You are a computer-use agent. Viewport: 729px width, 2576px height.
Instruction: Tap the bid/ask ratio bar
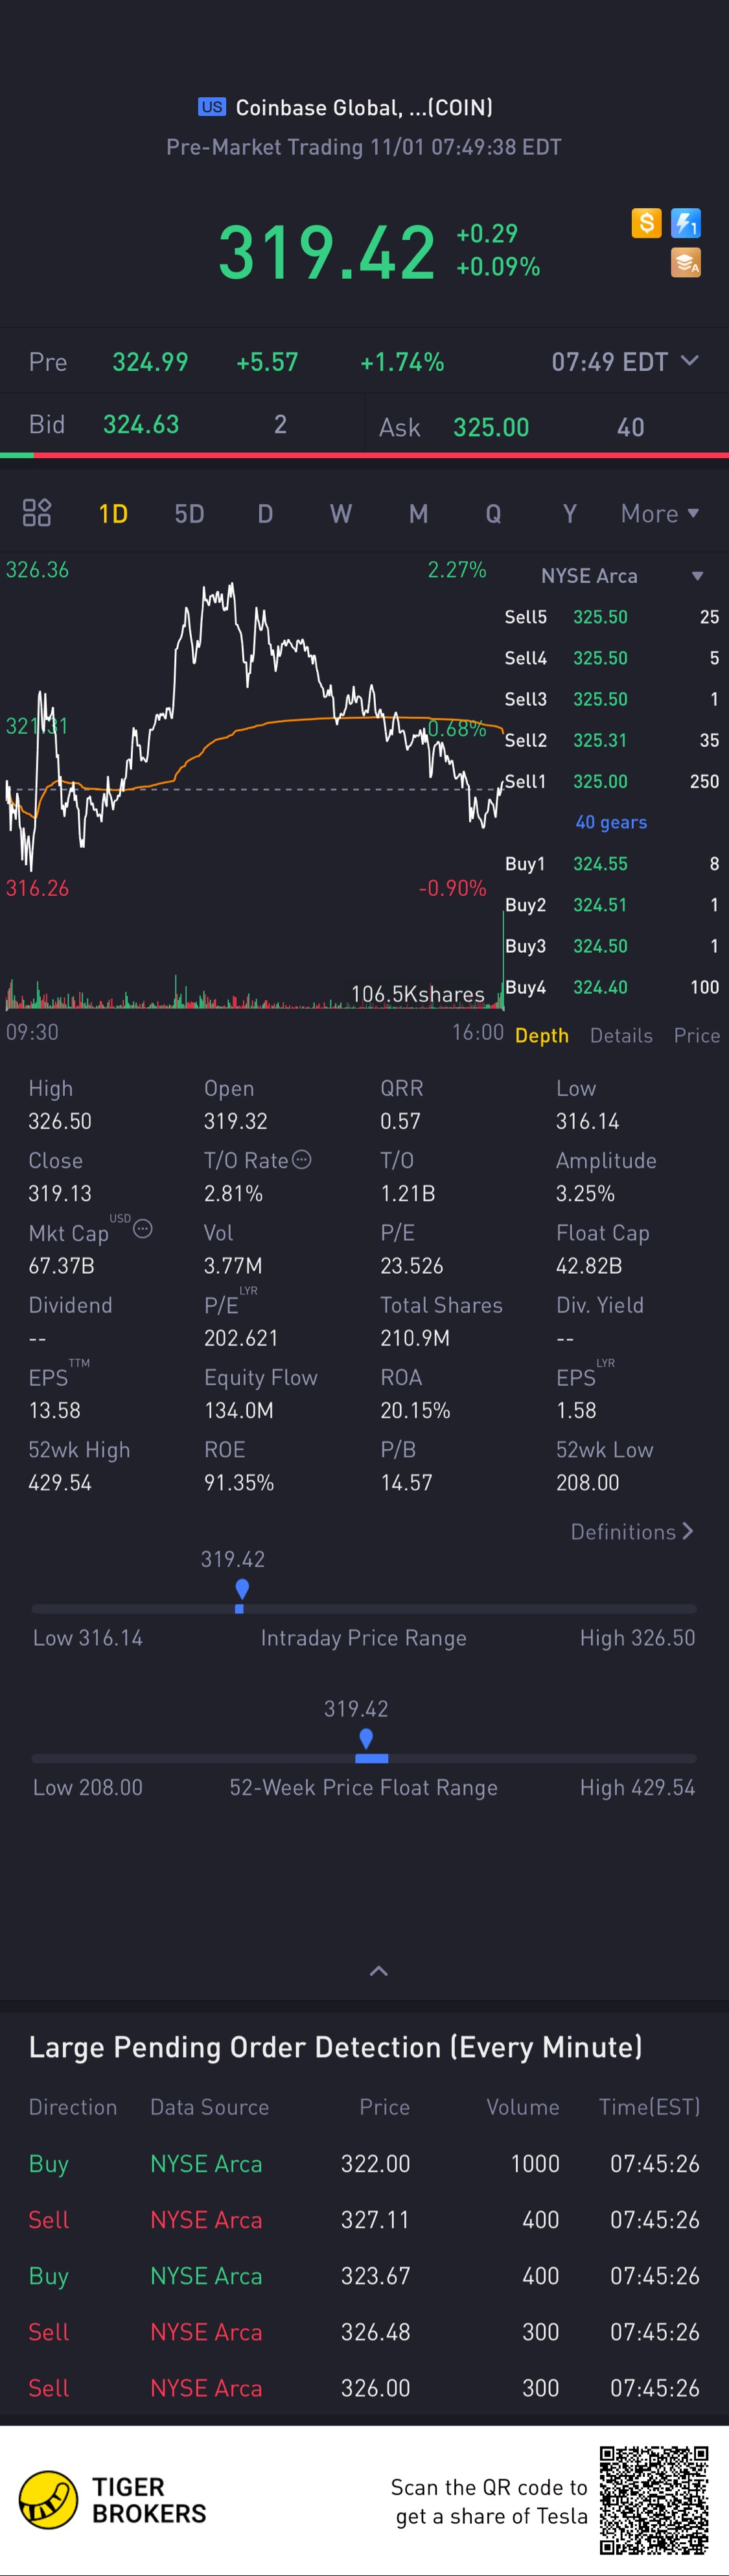pyautogui.click(x=364, y=455)
